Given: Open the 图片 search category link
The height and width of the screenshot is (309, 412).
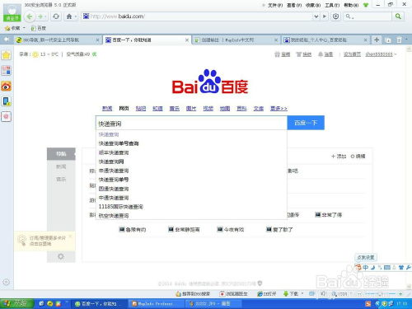Looking at the screenshot, I should tap(191, 109).
